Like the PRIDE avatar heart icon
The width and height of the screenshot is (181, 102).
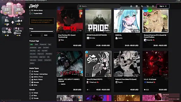tap(106, 31)
